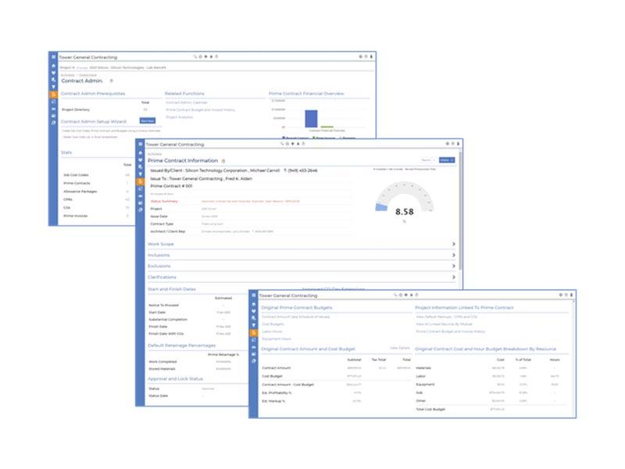The width and height of the screenshot is (625, 469).
Task: Open blue dropdown button atop Prime Contract Information
Action: pos(447,160)
